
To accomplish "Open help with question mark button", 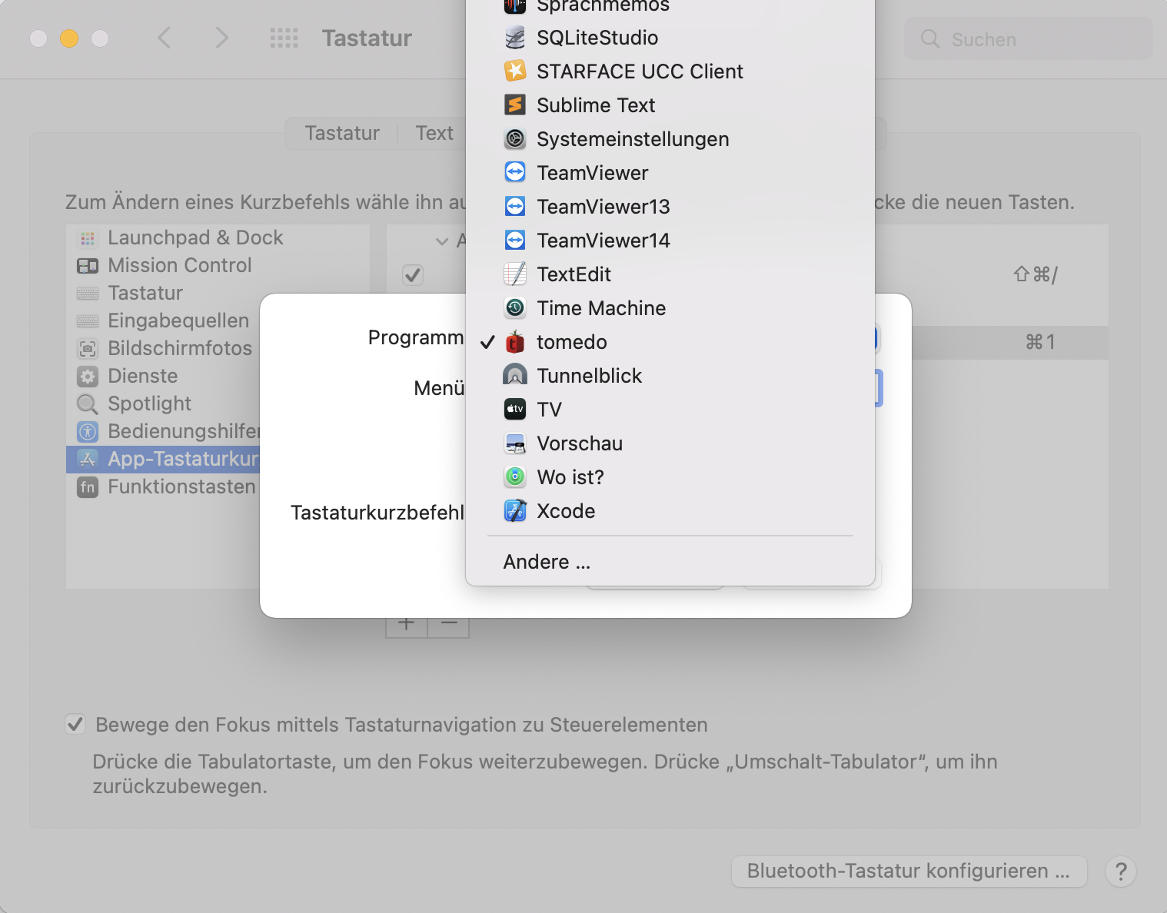I will pyautogui.click(x=1121, y=871).
